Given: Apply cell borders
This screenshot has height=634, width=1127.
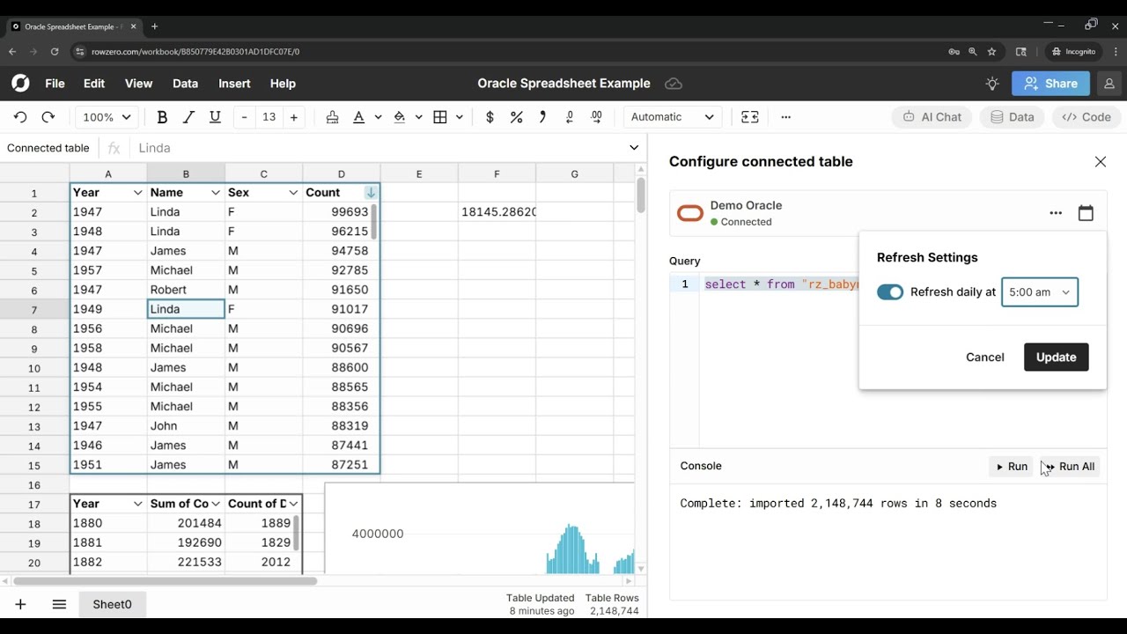Looking at the screenshot, I should coord(440,117).
